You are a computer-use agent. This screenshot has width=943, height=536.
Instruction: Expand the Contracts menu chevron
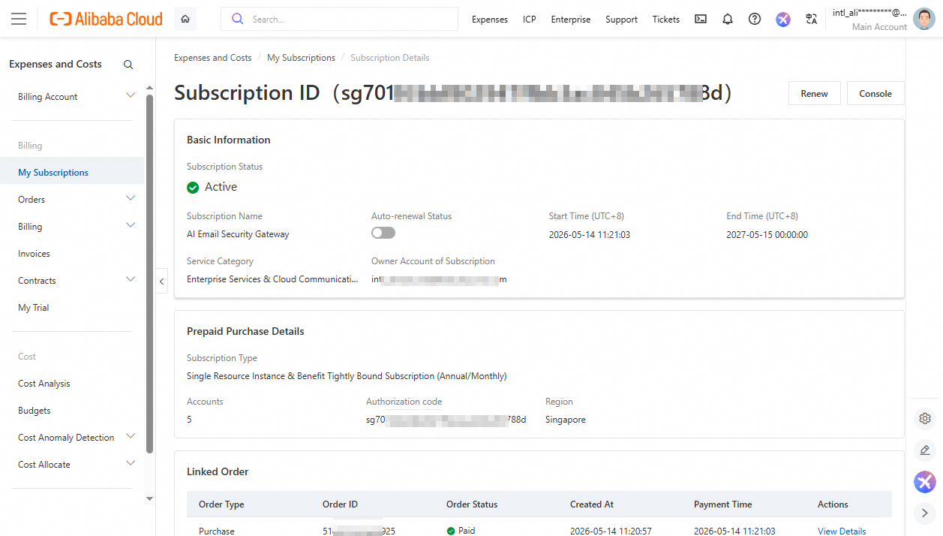pos(131,279)
